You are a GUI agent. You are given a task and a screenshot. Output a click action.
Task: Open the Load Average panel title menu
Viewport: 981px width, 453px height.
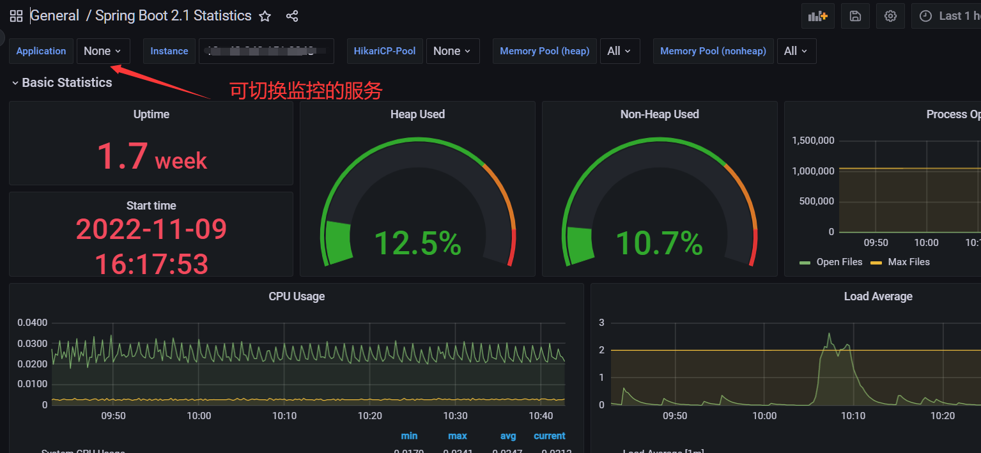click(x=878, y=296)
